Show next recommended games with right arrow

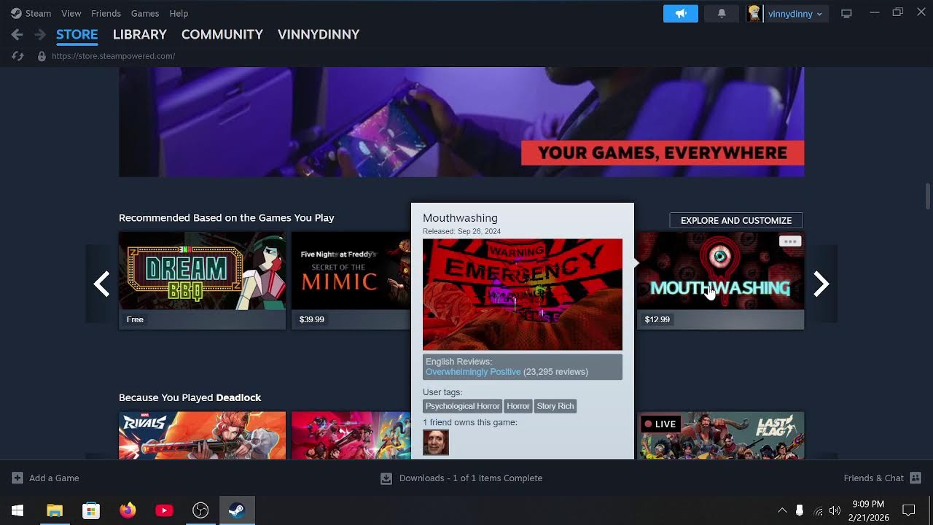[x=821, y=284]
